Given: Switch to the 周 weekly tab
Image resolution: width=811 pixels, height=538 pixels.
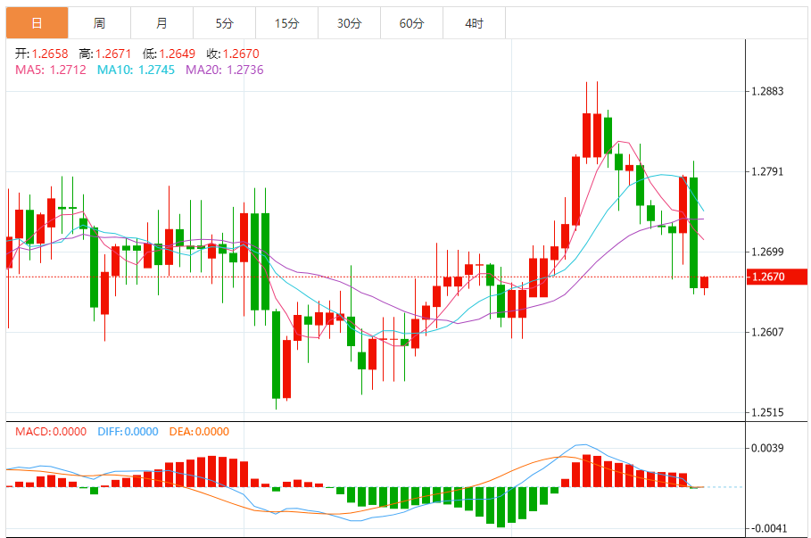Looking at the screenshot, I should [99, 23].
